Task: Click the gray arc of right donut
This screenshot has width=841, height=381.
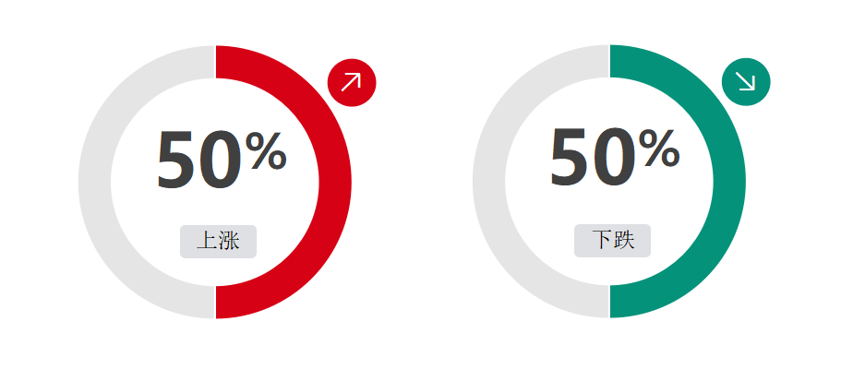Action: point(488,181)
